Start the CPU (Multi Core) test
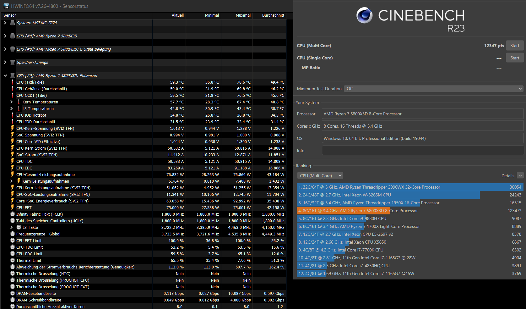 click(515, 46)
